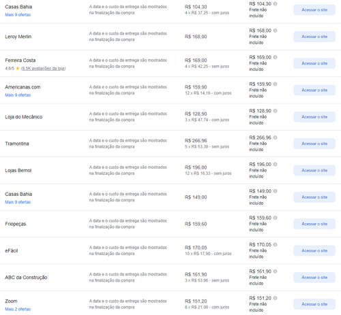Select the ABC da Construção store name
This screenshot has height=315, width=341.
tap(26, 278)
